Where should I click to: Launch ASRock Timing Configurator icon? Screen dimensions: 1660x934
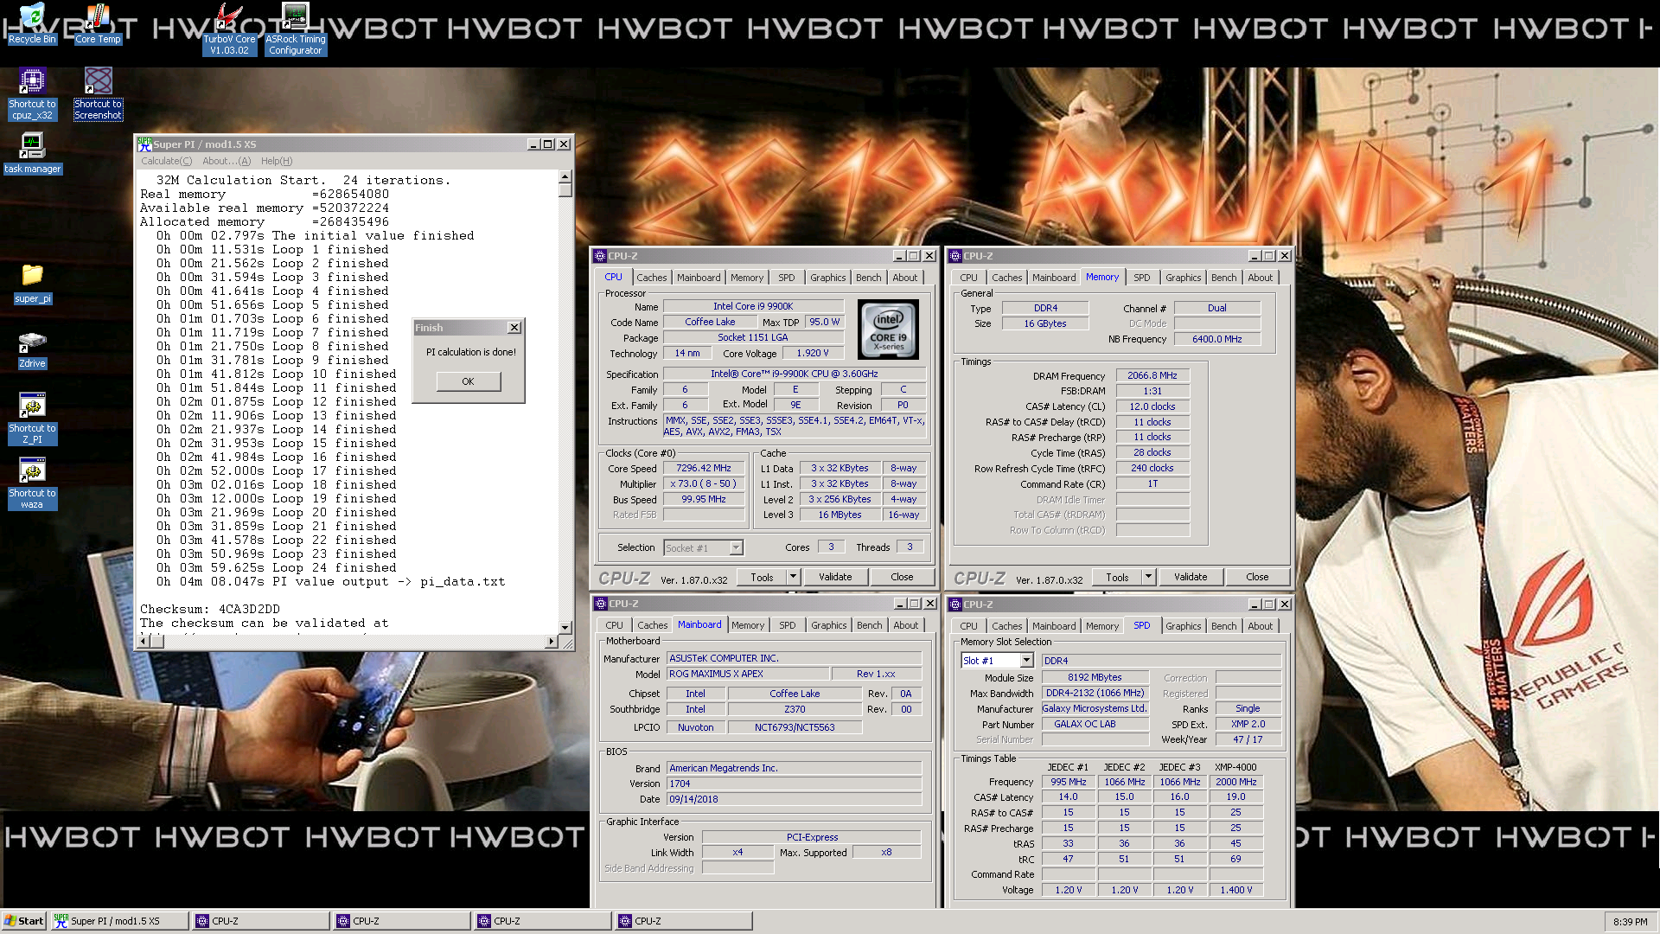coord(295,29)
